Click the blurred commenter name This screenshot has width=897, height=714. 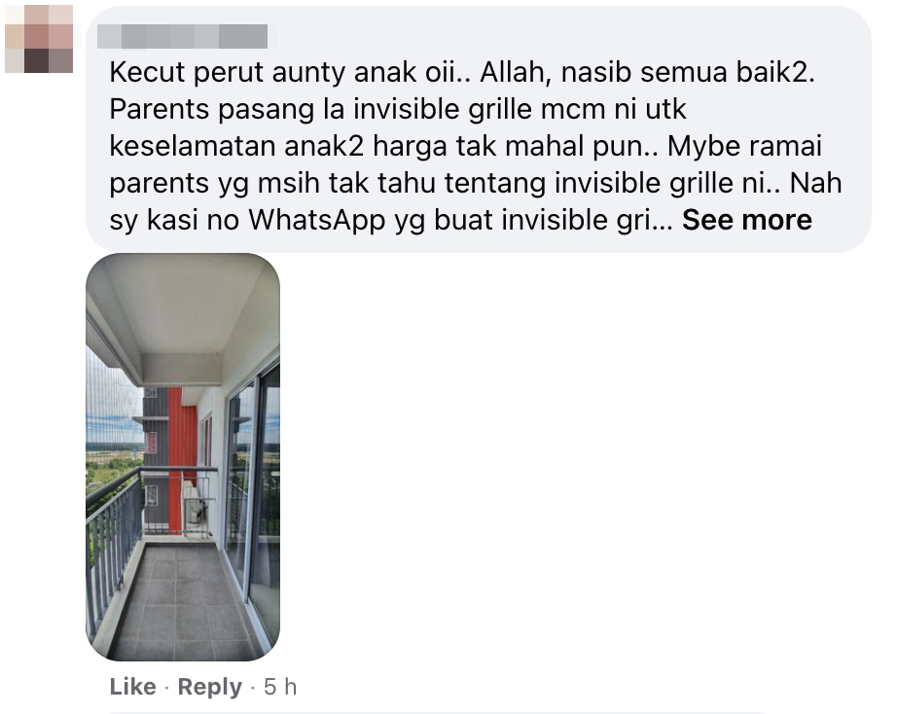pyautogui.click(x=183, y=36)
